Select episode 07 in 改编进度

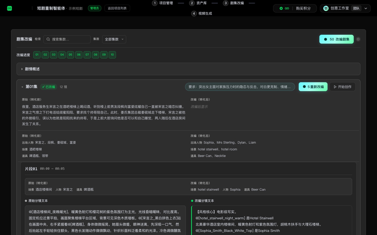pyautogui.click(x=87, y=55)
